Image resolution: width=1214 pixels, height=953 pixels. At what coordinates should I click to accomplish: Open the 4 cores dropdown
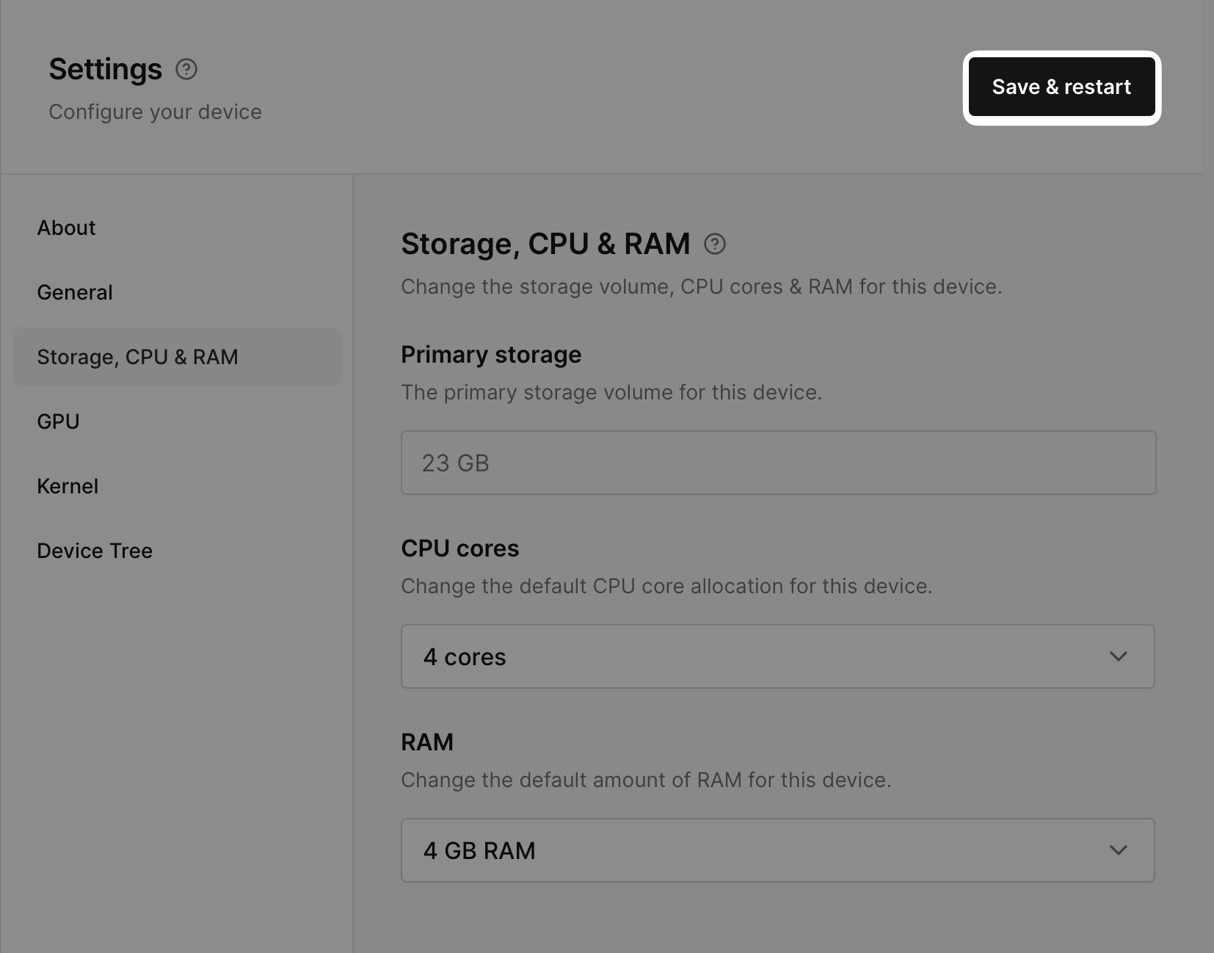(x=777, y=656)
